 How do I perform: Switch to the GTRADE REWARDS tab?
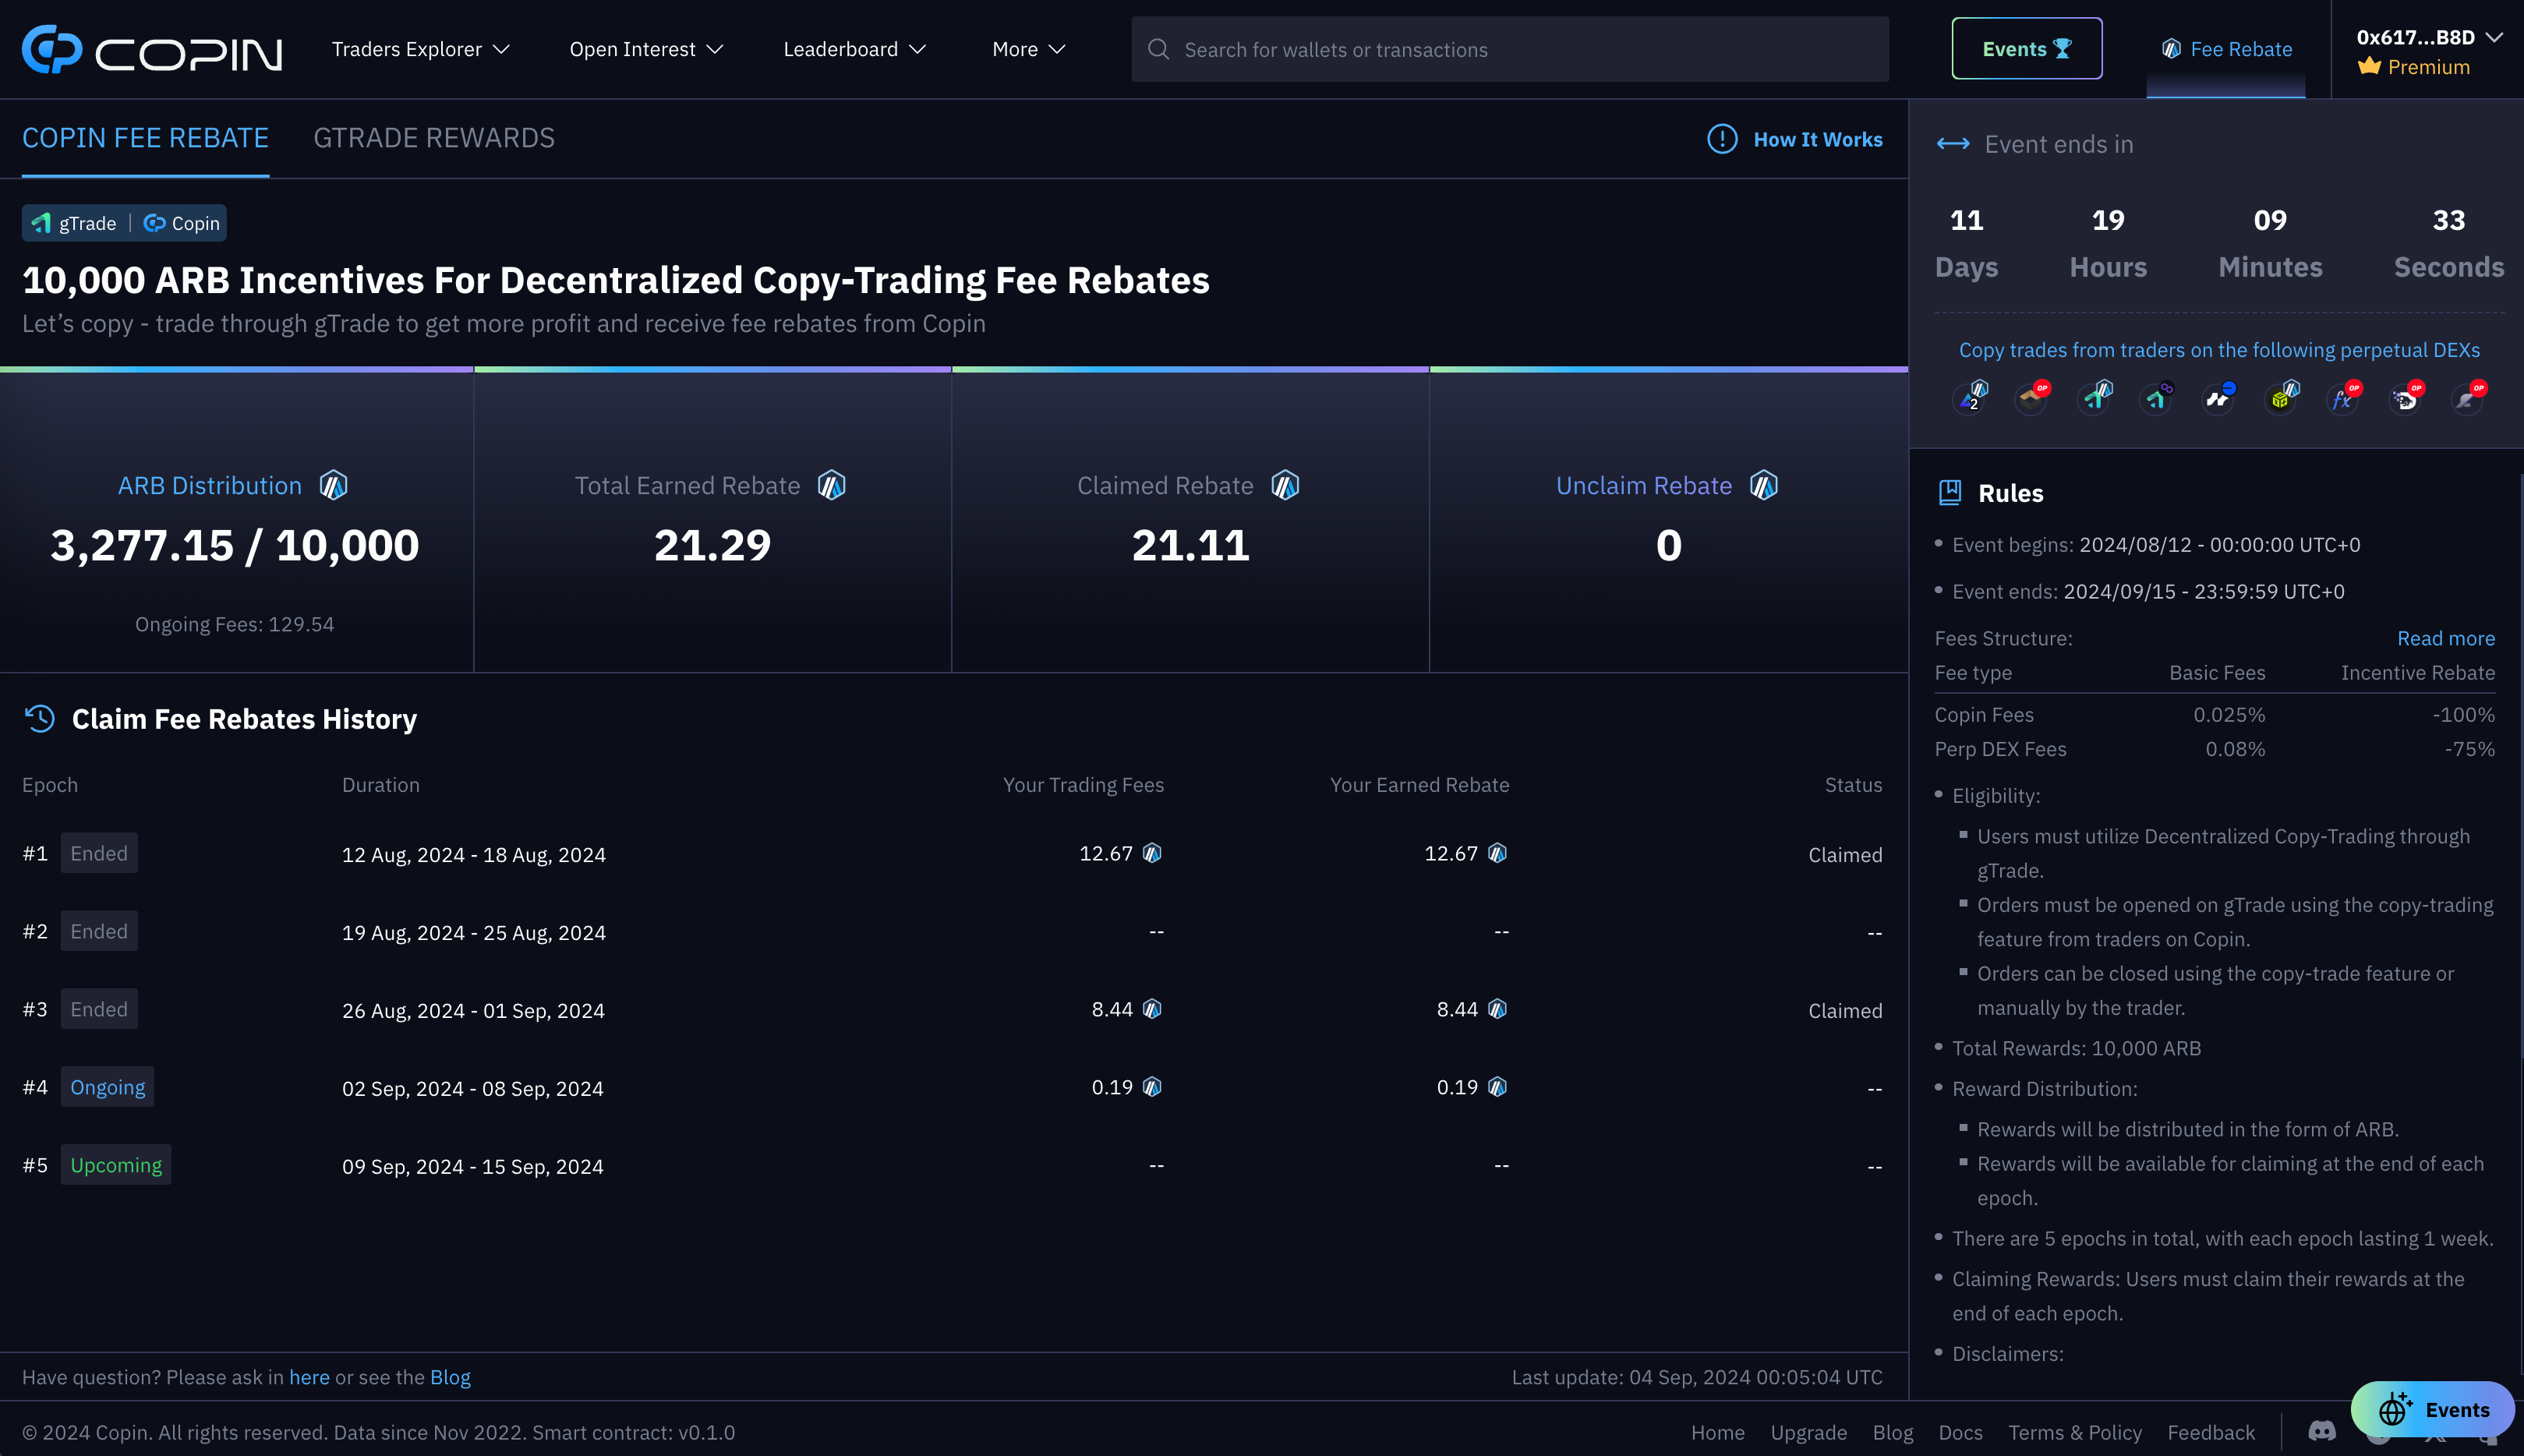(x=434, y=138)
